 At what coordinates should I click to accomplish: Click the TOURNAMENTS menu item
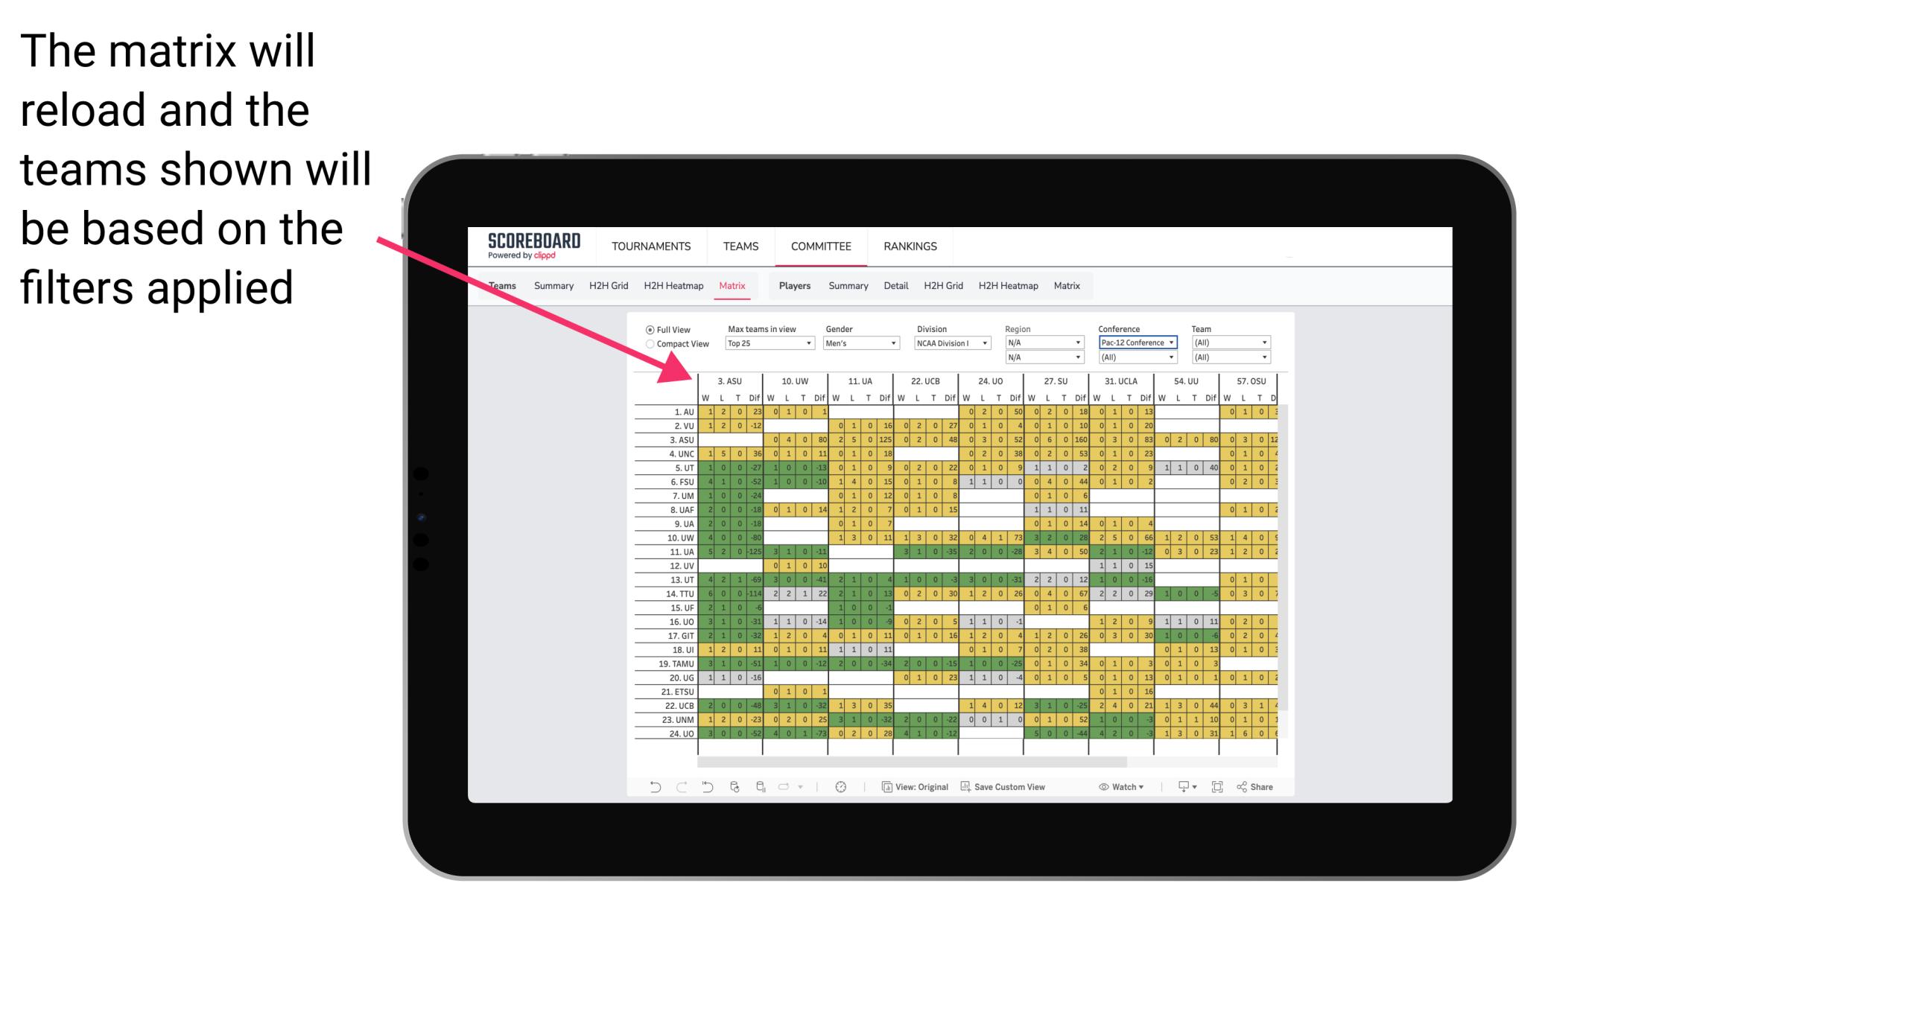coord(653,246)
